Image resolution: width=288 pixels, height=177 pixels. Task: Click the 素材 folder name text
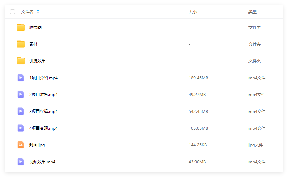click(33, 44)
